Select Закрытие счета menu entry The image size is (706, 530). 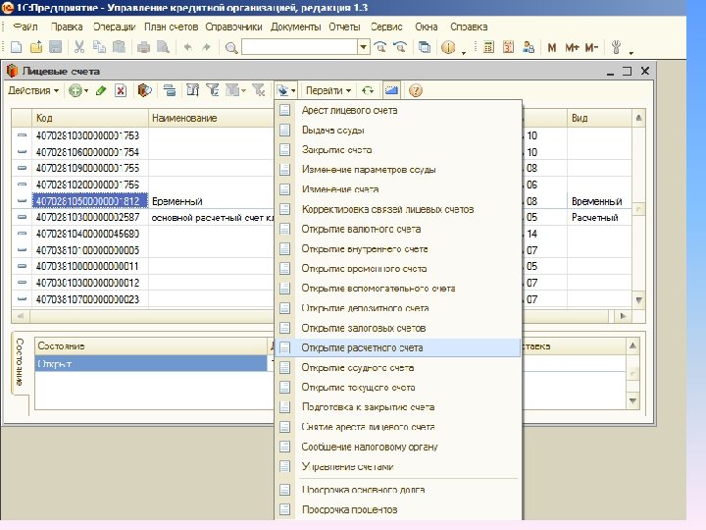click(336, 150)
